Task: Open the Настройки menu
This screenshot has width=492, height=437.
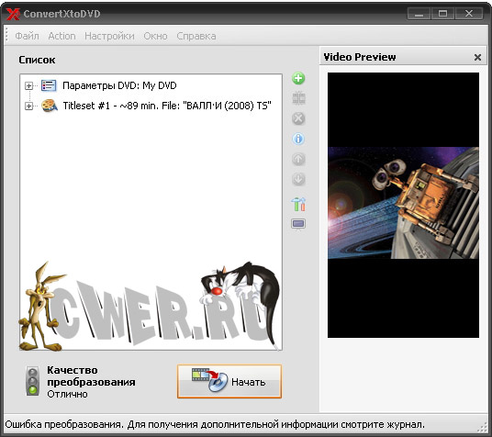Action: click(x=109, y=36)
